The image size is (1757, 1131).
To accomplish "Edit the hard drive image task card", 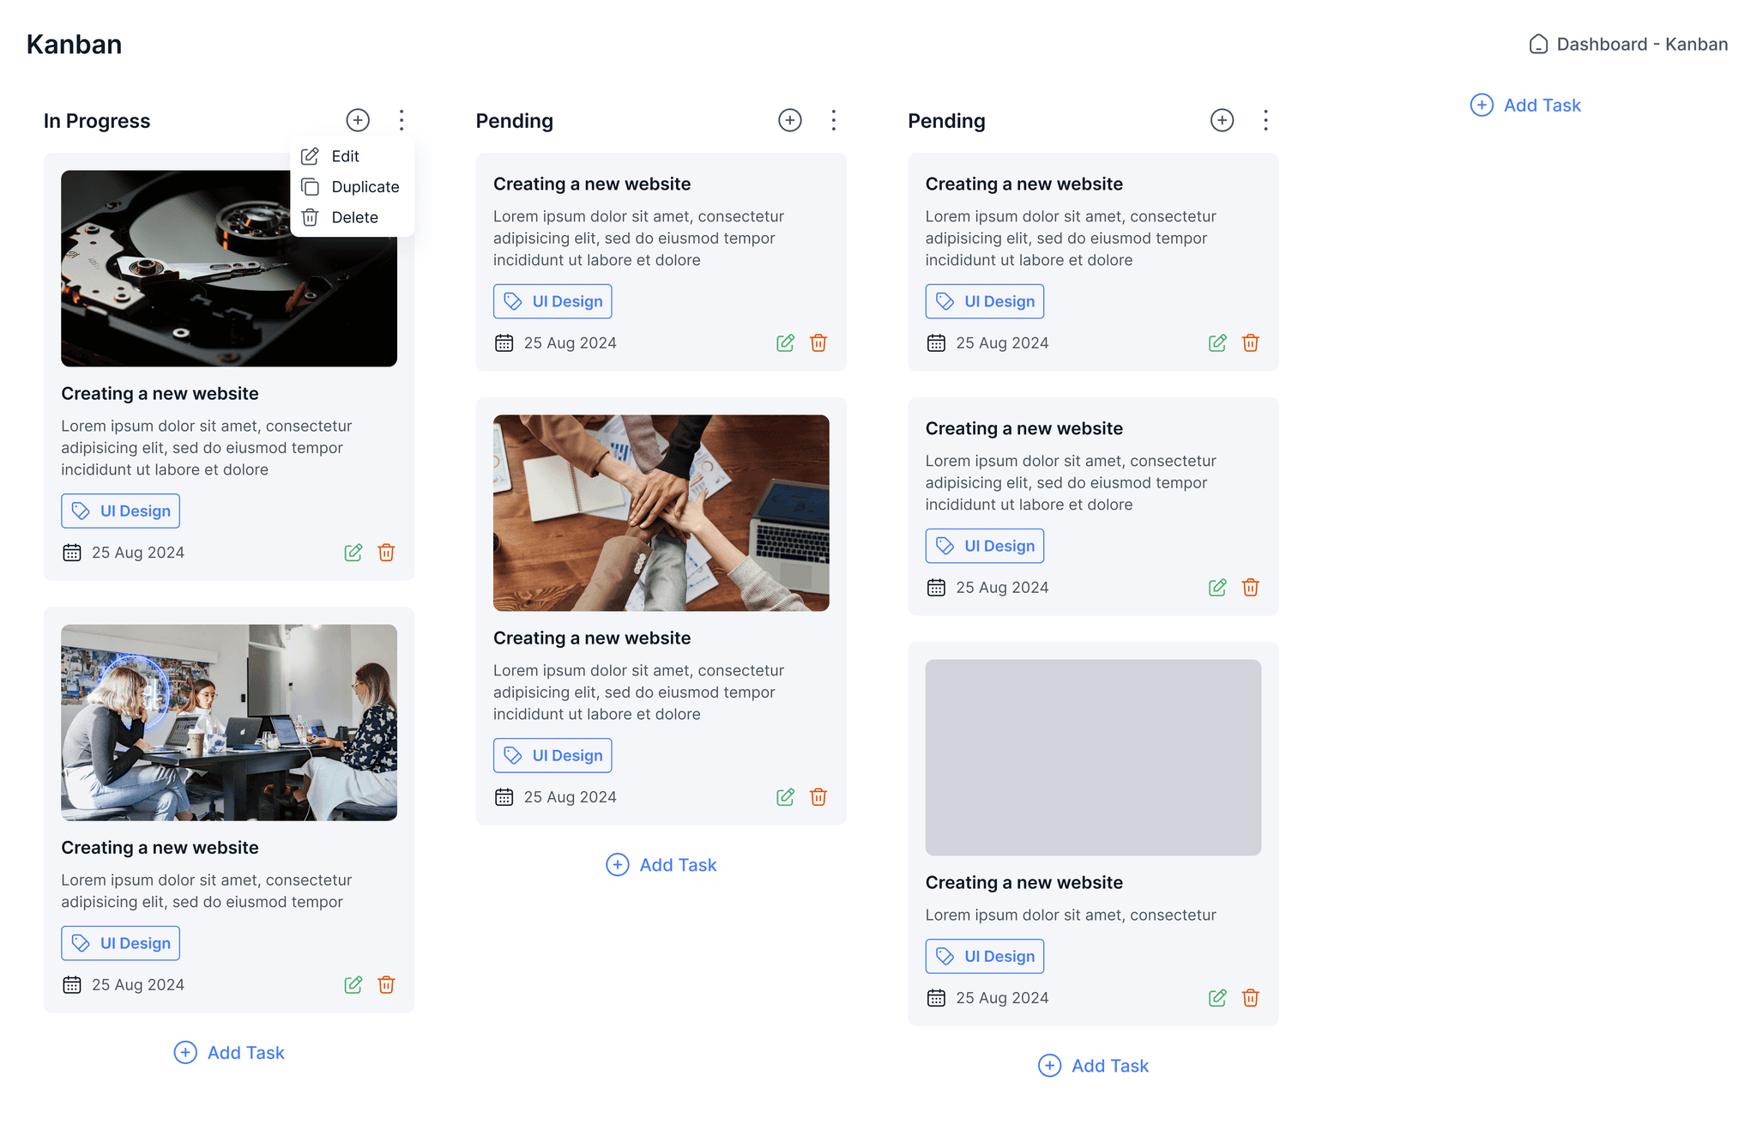I will point(353,553).
